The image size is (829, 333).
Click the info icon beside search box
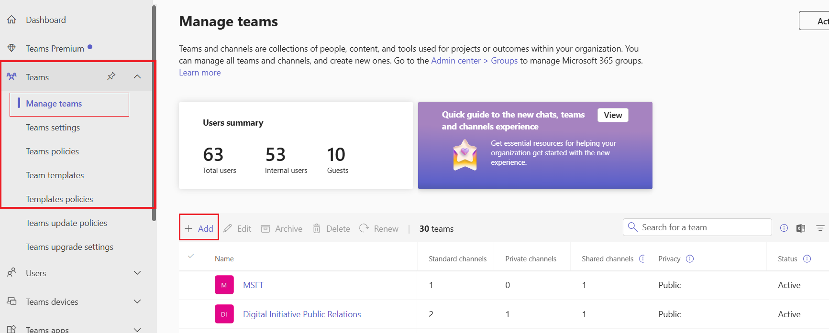784,228
